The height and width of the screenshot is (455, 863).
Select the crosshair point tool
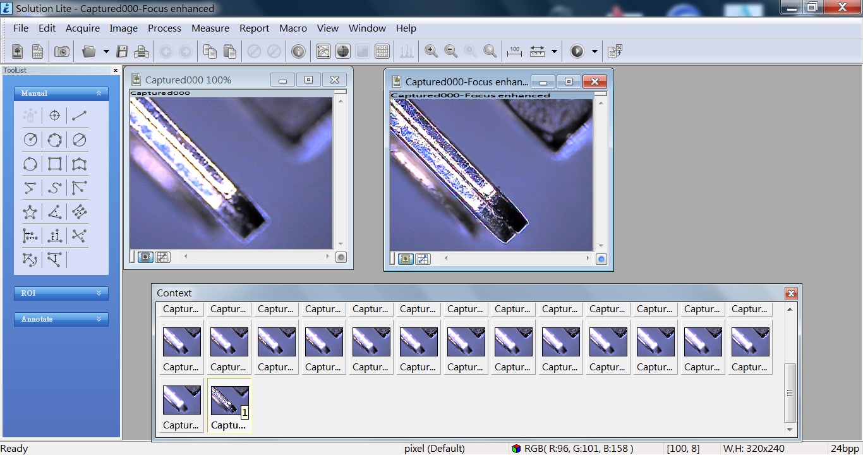click(x=54, y=116)
